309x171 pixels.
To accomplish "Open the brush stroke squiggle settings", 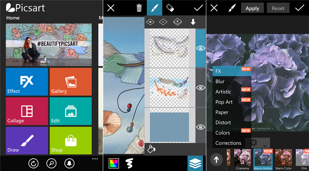I will (x=129, y=163).
